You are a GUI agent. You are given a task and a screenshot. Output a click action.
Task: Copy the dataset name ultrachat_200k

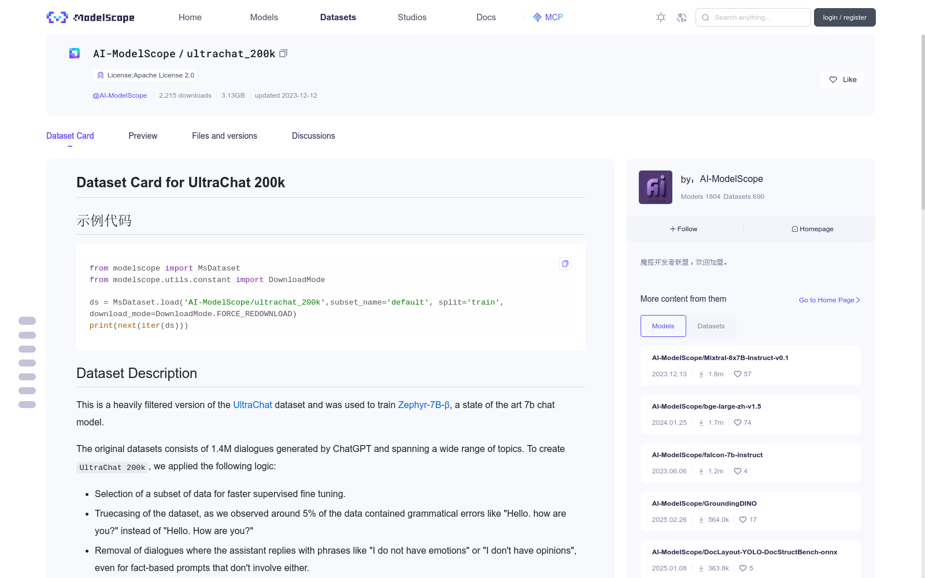coord(283,53)
